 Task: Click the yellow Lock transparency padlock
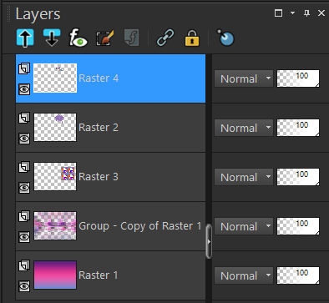tap(192, 38)
